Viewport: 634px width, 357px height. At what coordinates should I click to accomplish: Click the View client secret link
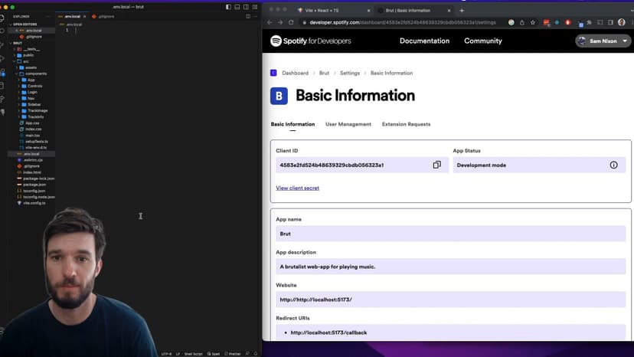click(x=297, y=188)
